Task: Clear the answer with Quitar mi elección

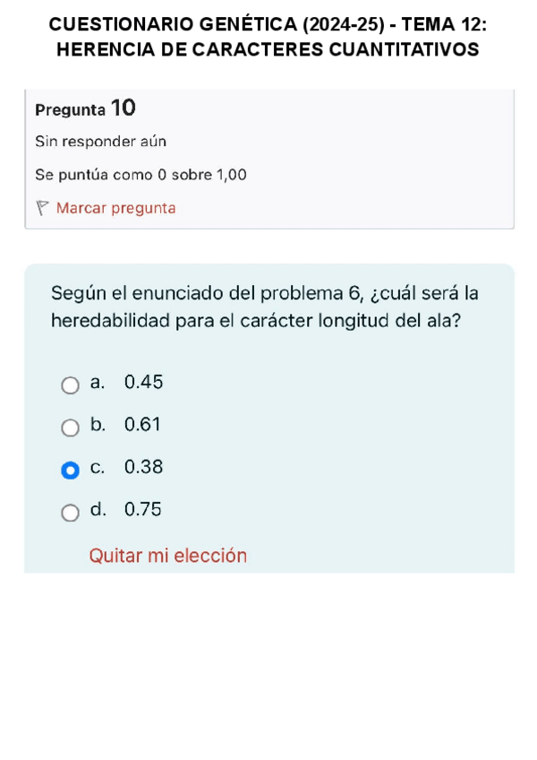Action: [x=167, y=556]
